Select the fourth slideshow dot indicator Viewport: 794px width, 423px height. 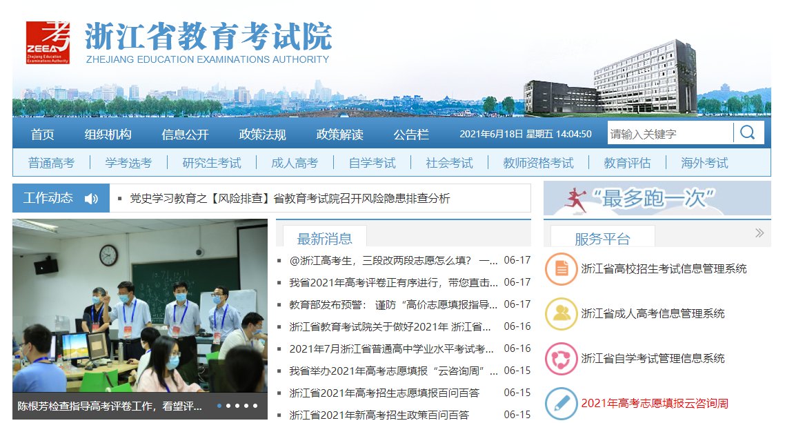tap(246, 406)
